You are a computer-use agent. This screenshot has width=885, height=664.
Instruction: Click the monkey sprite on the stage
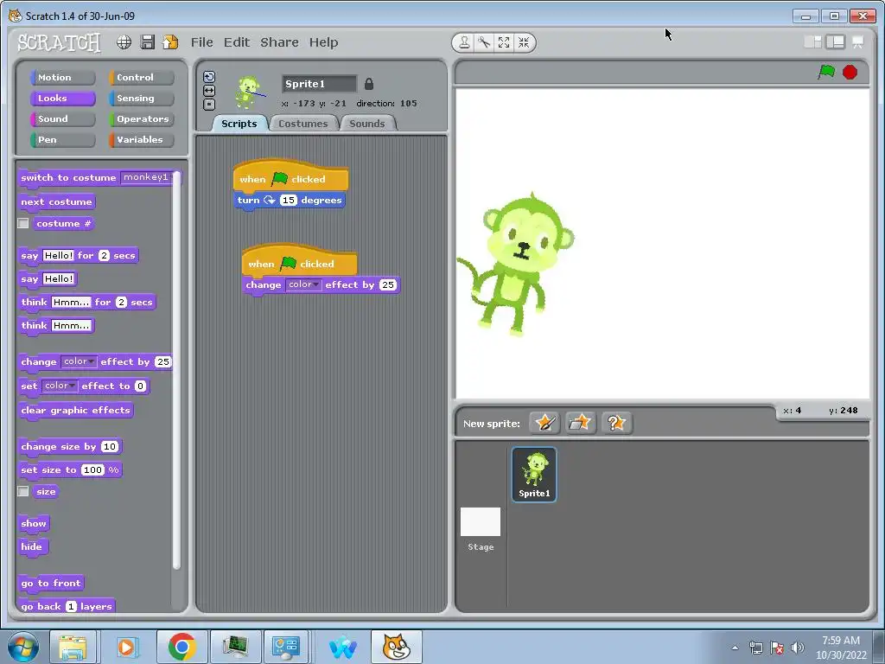pos(517,265)
